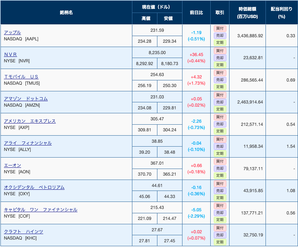Select change value -5.05 (-2.29%)
The height and width of the screenshot is (247, 298).
click(196, 213)
